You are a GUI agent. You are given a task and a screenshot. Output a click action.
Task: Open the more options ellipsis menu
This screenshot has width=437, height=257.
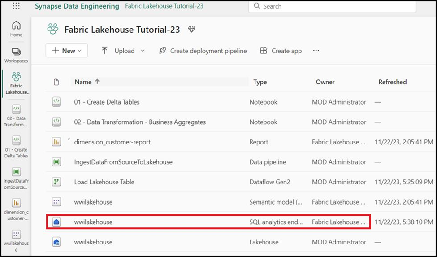point(316,50)
